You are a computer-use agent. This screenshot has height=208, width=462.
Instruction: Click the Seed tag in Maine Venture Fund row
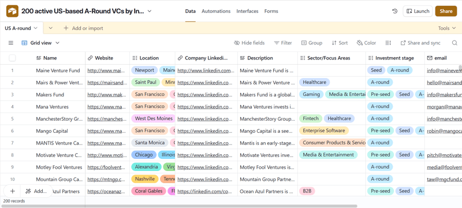click(376, 70)
